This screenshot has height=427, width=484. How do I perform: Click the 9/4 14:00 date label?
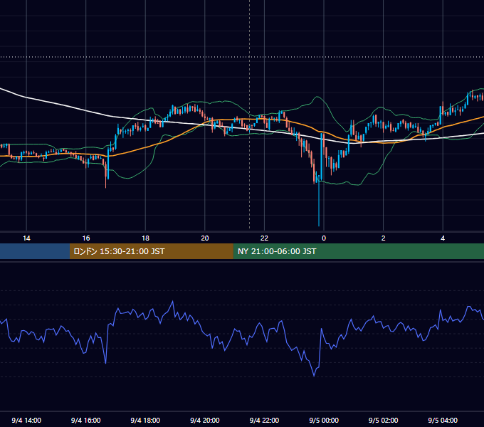pos(26,420)
